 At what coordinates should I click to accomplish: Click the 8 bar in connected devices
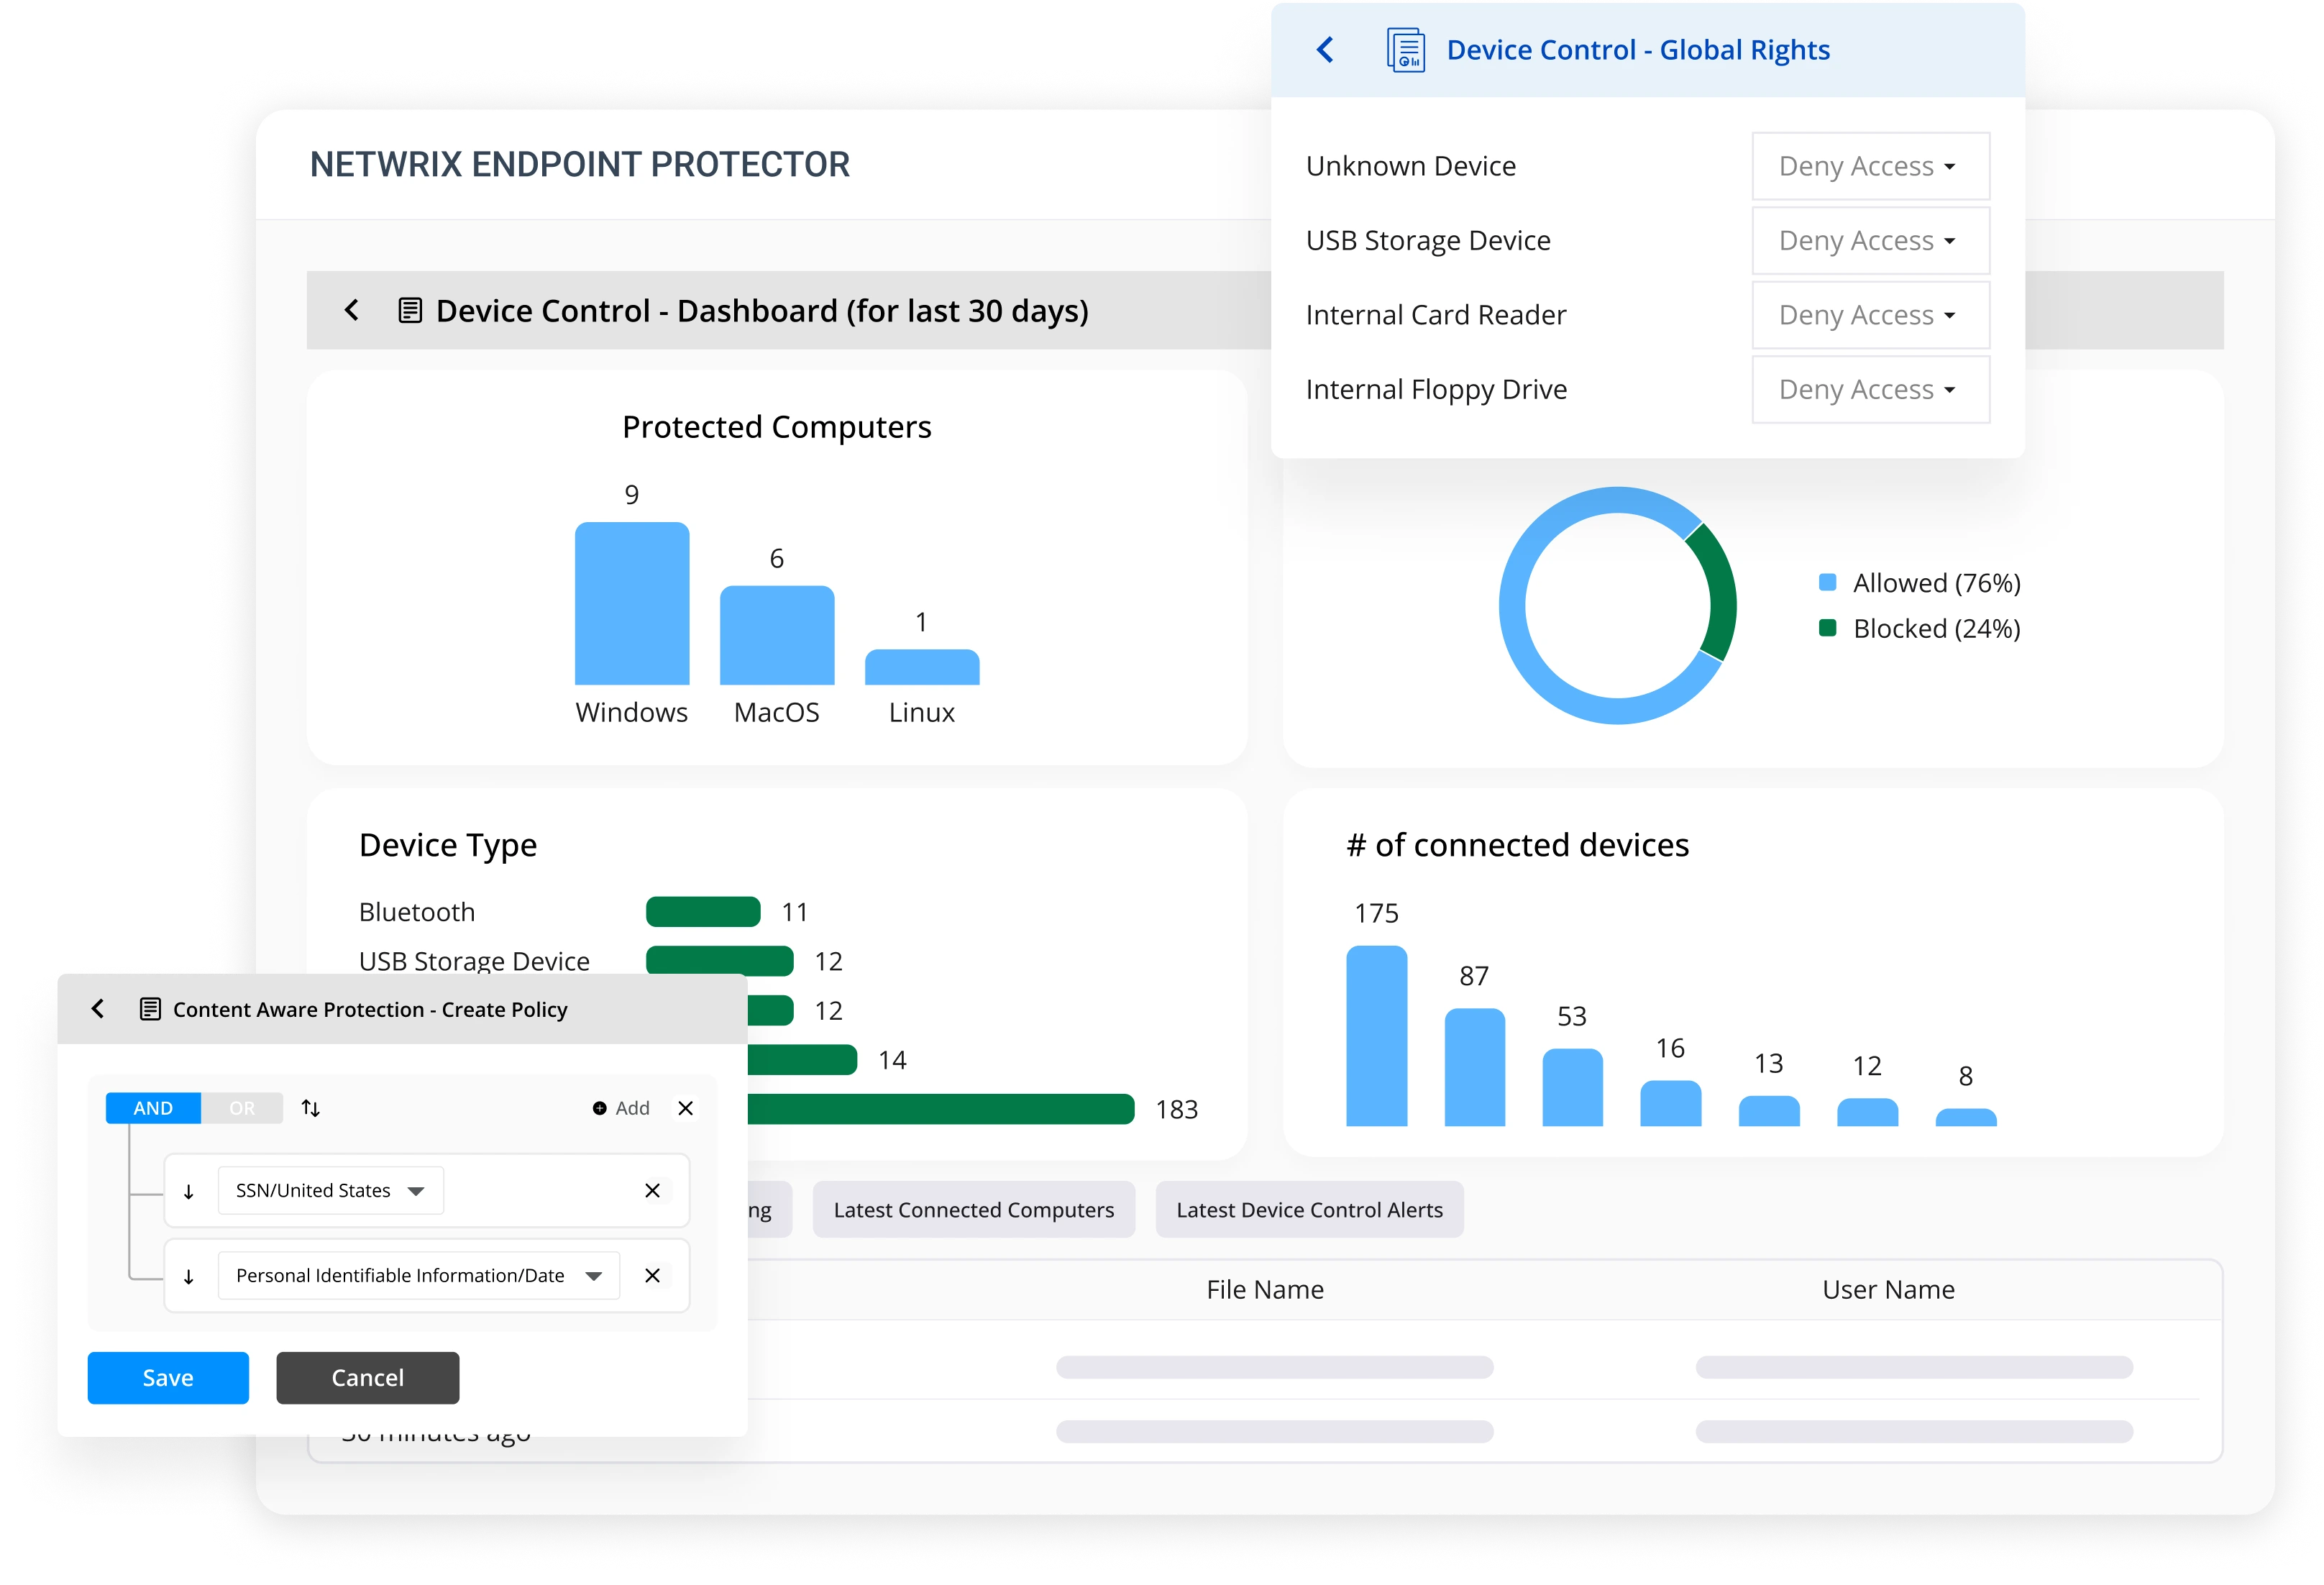(1966, 1117)
